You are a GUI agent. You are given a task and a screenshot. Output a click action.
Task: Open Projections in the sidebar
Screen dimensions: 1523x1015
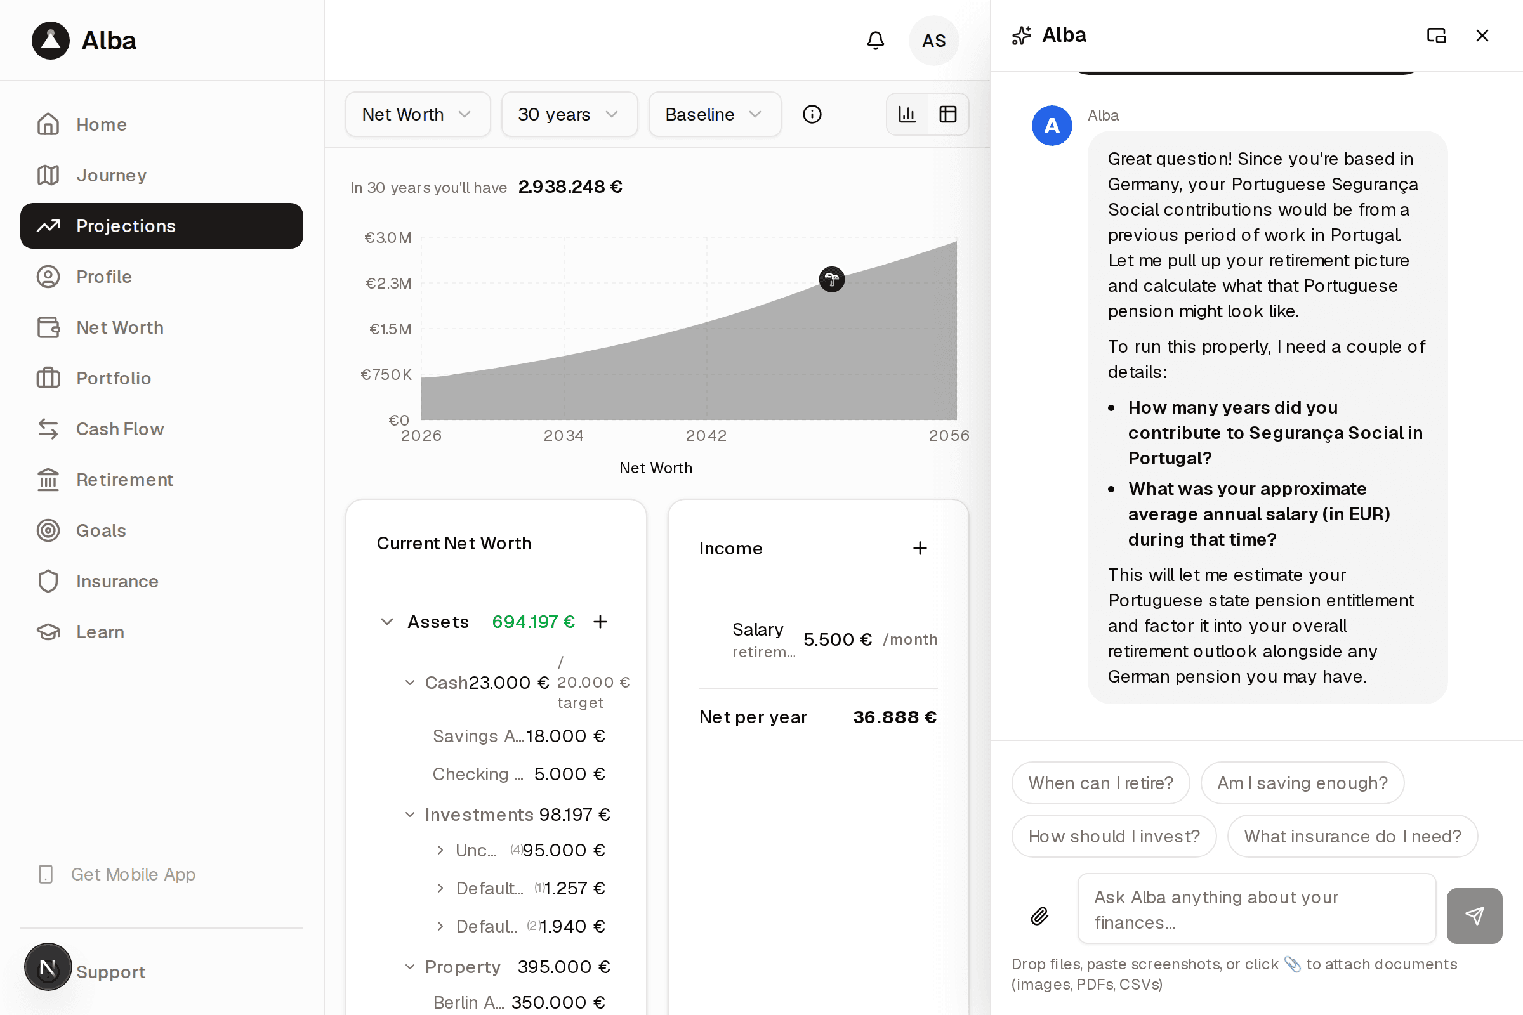(162, 226)
